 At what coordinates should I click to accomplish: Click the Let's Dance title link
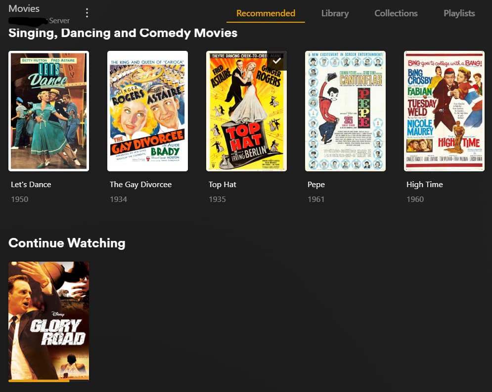31,185
